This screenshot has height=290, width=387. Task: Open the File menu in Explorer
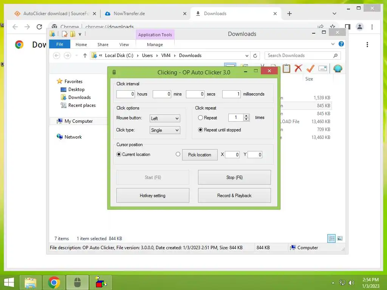point(60,44)
